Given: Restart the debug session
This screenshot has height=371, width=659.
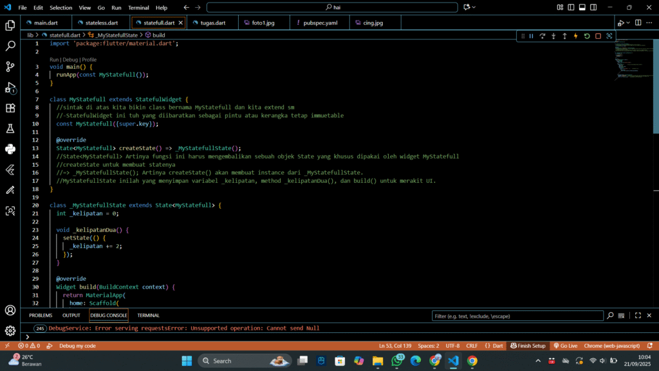Looking at the screenshot, I should [587, 36].
